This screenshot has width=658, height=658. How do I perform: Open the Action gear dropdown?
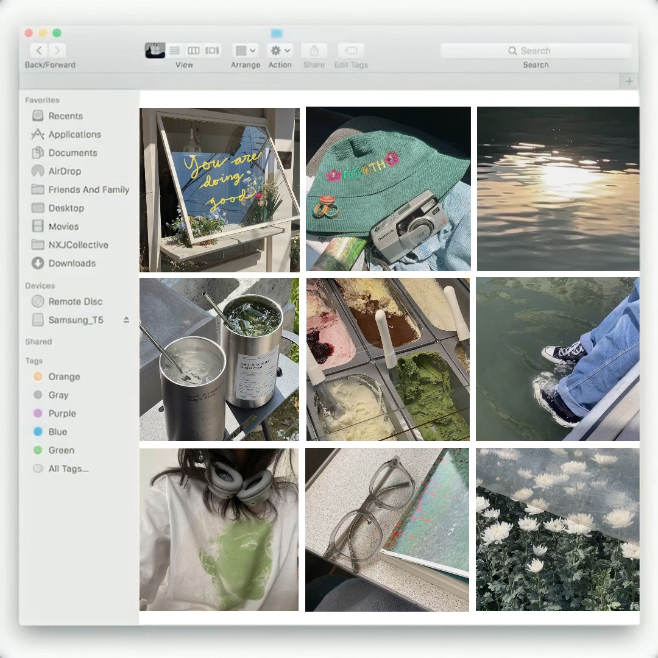point(280,51)
